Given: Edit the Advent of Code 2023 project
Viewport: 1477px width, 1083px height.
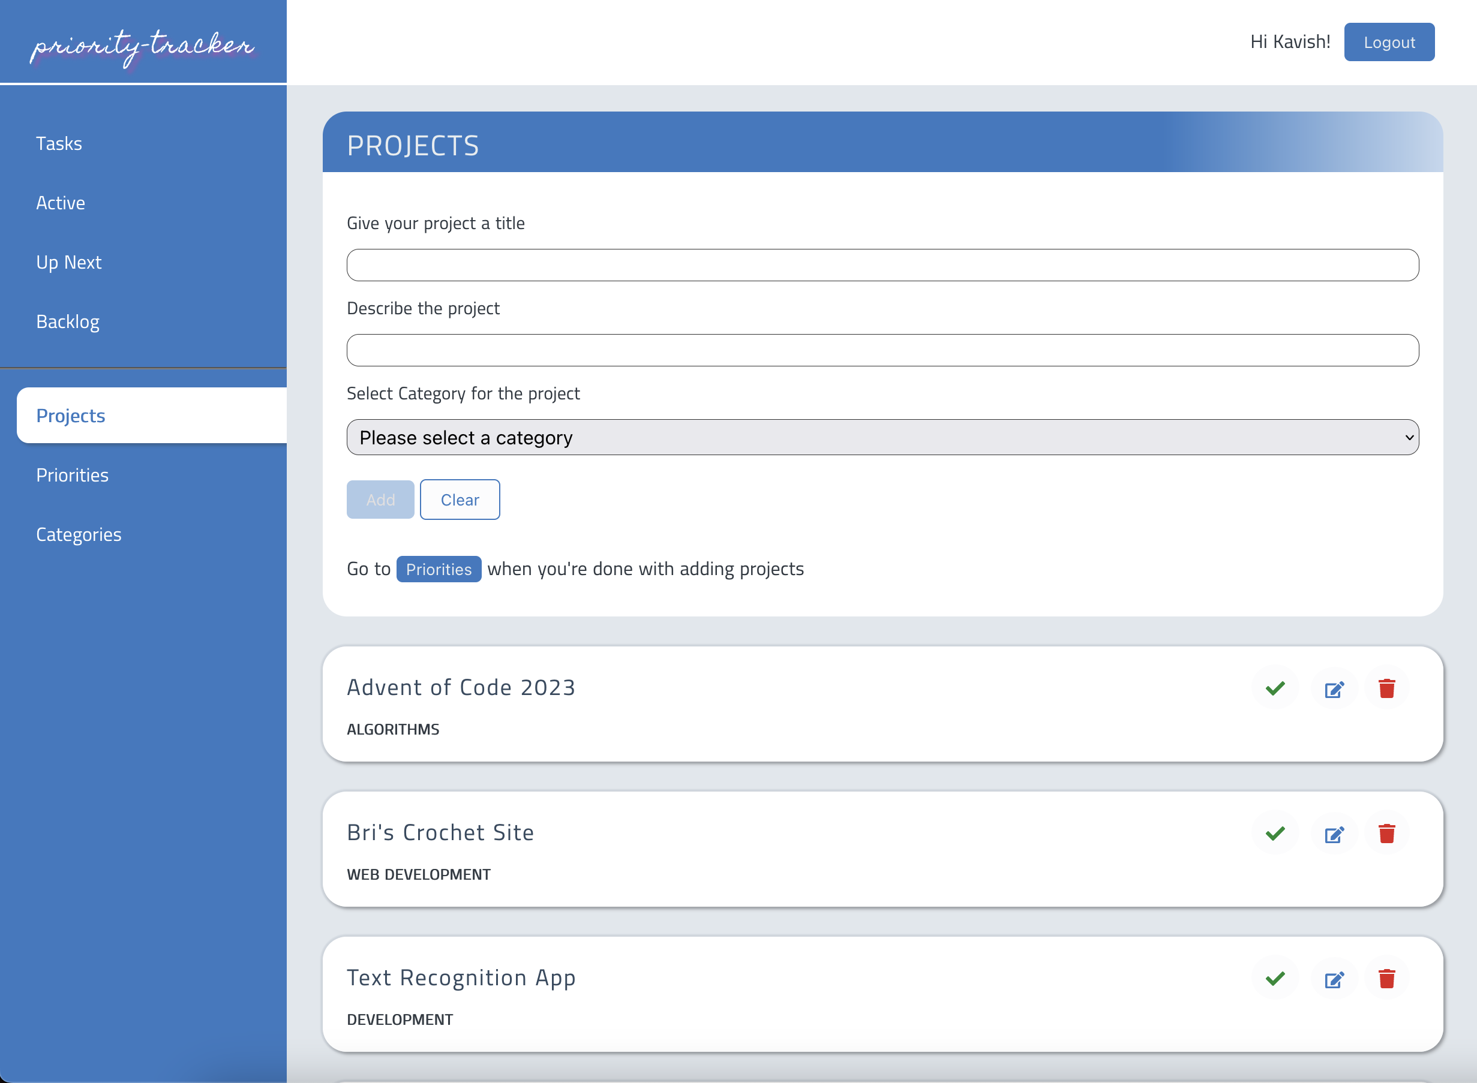Looking at the screenshot, I should pos(1334,689).
